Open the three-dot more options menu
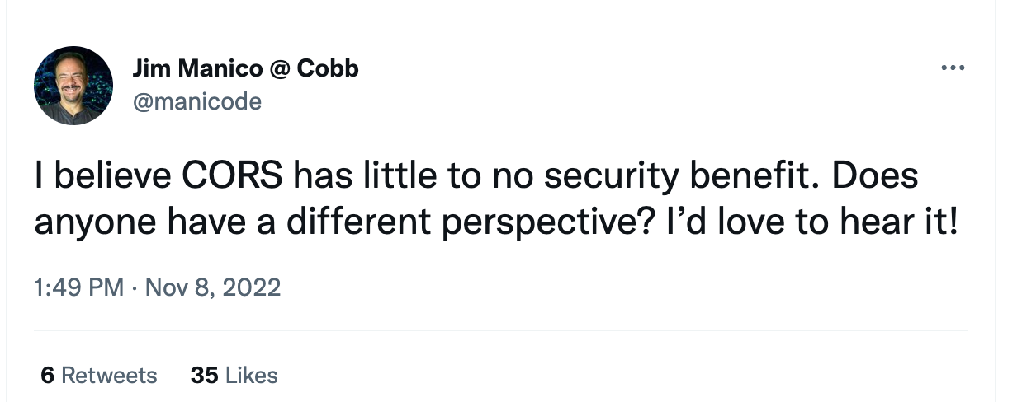Screen dimensions: 1022x402 [953, 68]
